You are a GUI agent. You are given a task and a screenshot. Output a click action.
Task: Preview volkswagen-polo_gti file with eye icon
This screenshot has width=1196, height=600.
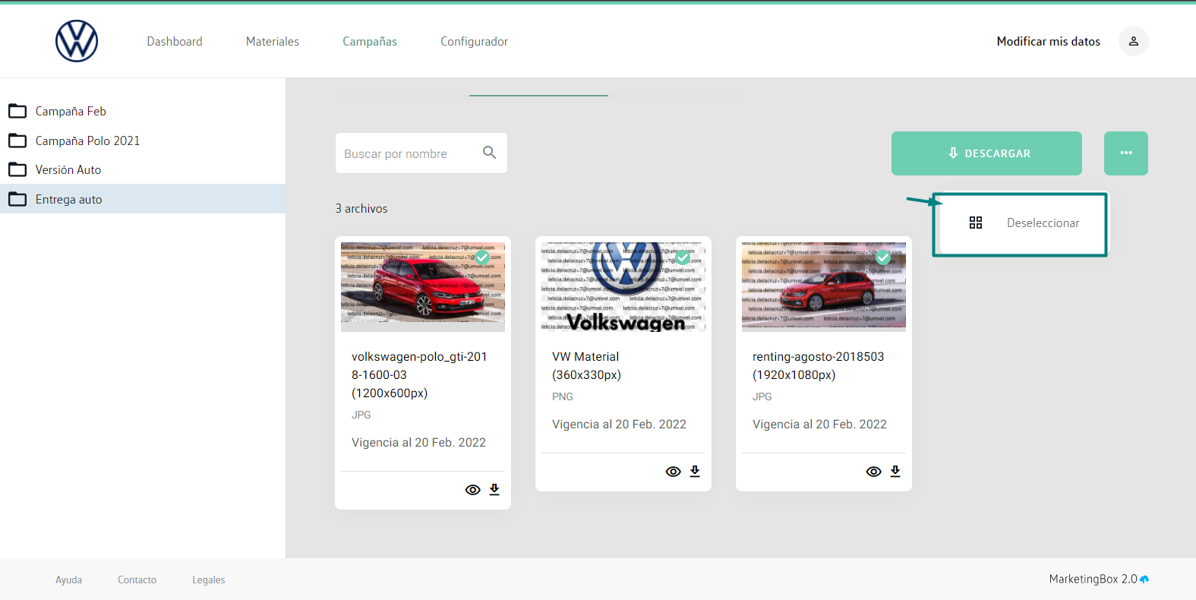pos(472,490)
